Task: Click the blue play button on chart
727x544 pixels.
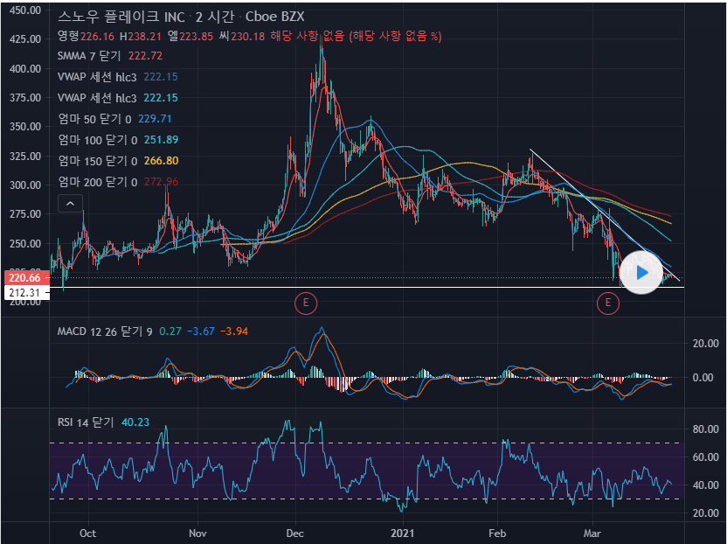Action: pos(642,272)
